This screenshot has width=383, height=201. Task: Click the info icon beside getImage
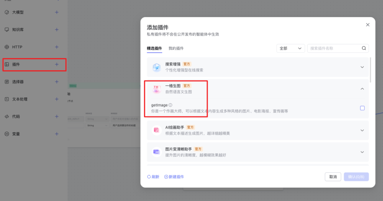coord(171,105)
